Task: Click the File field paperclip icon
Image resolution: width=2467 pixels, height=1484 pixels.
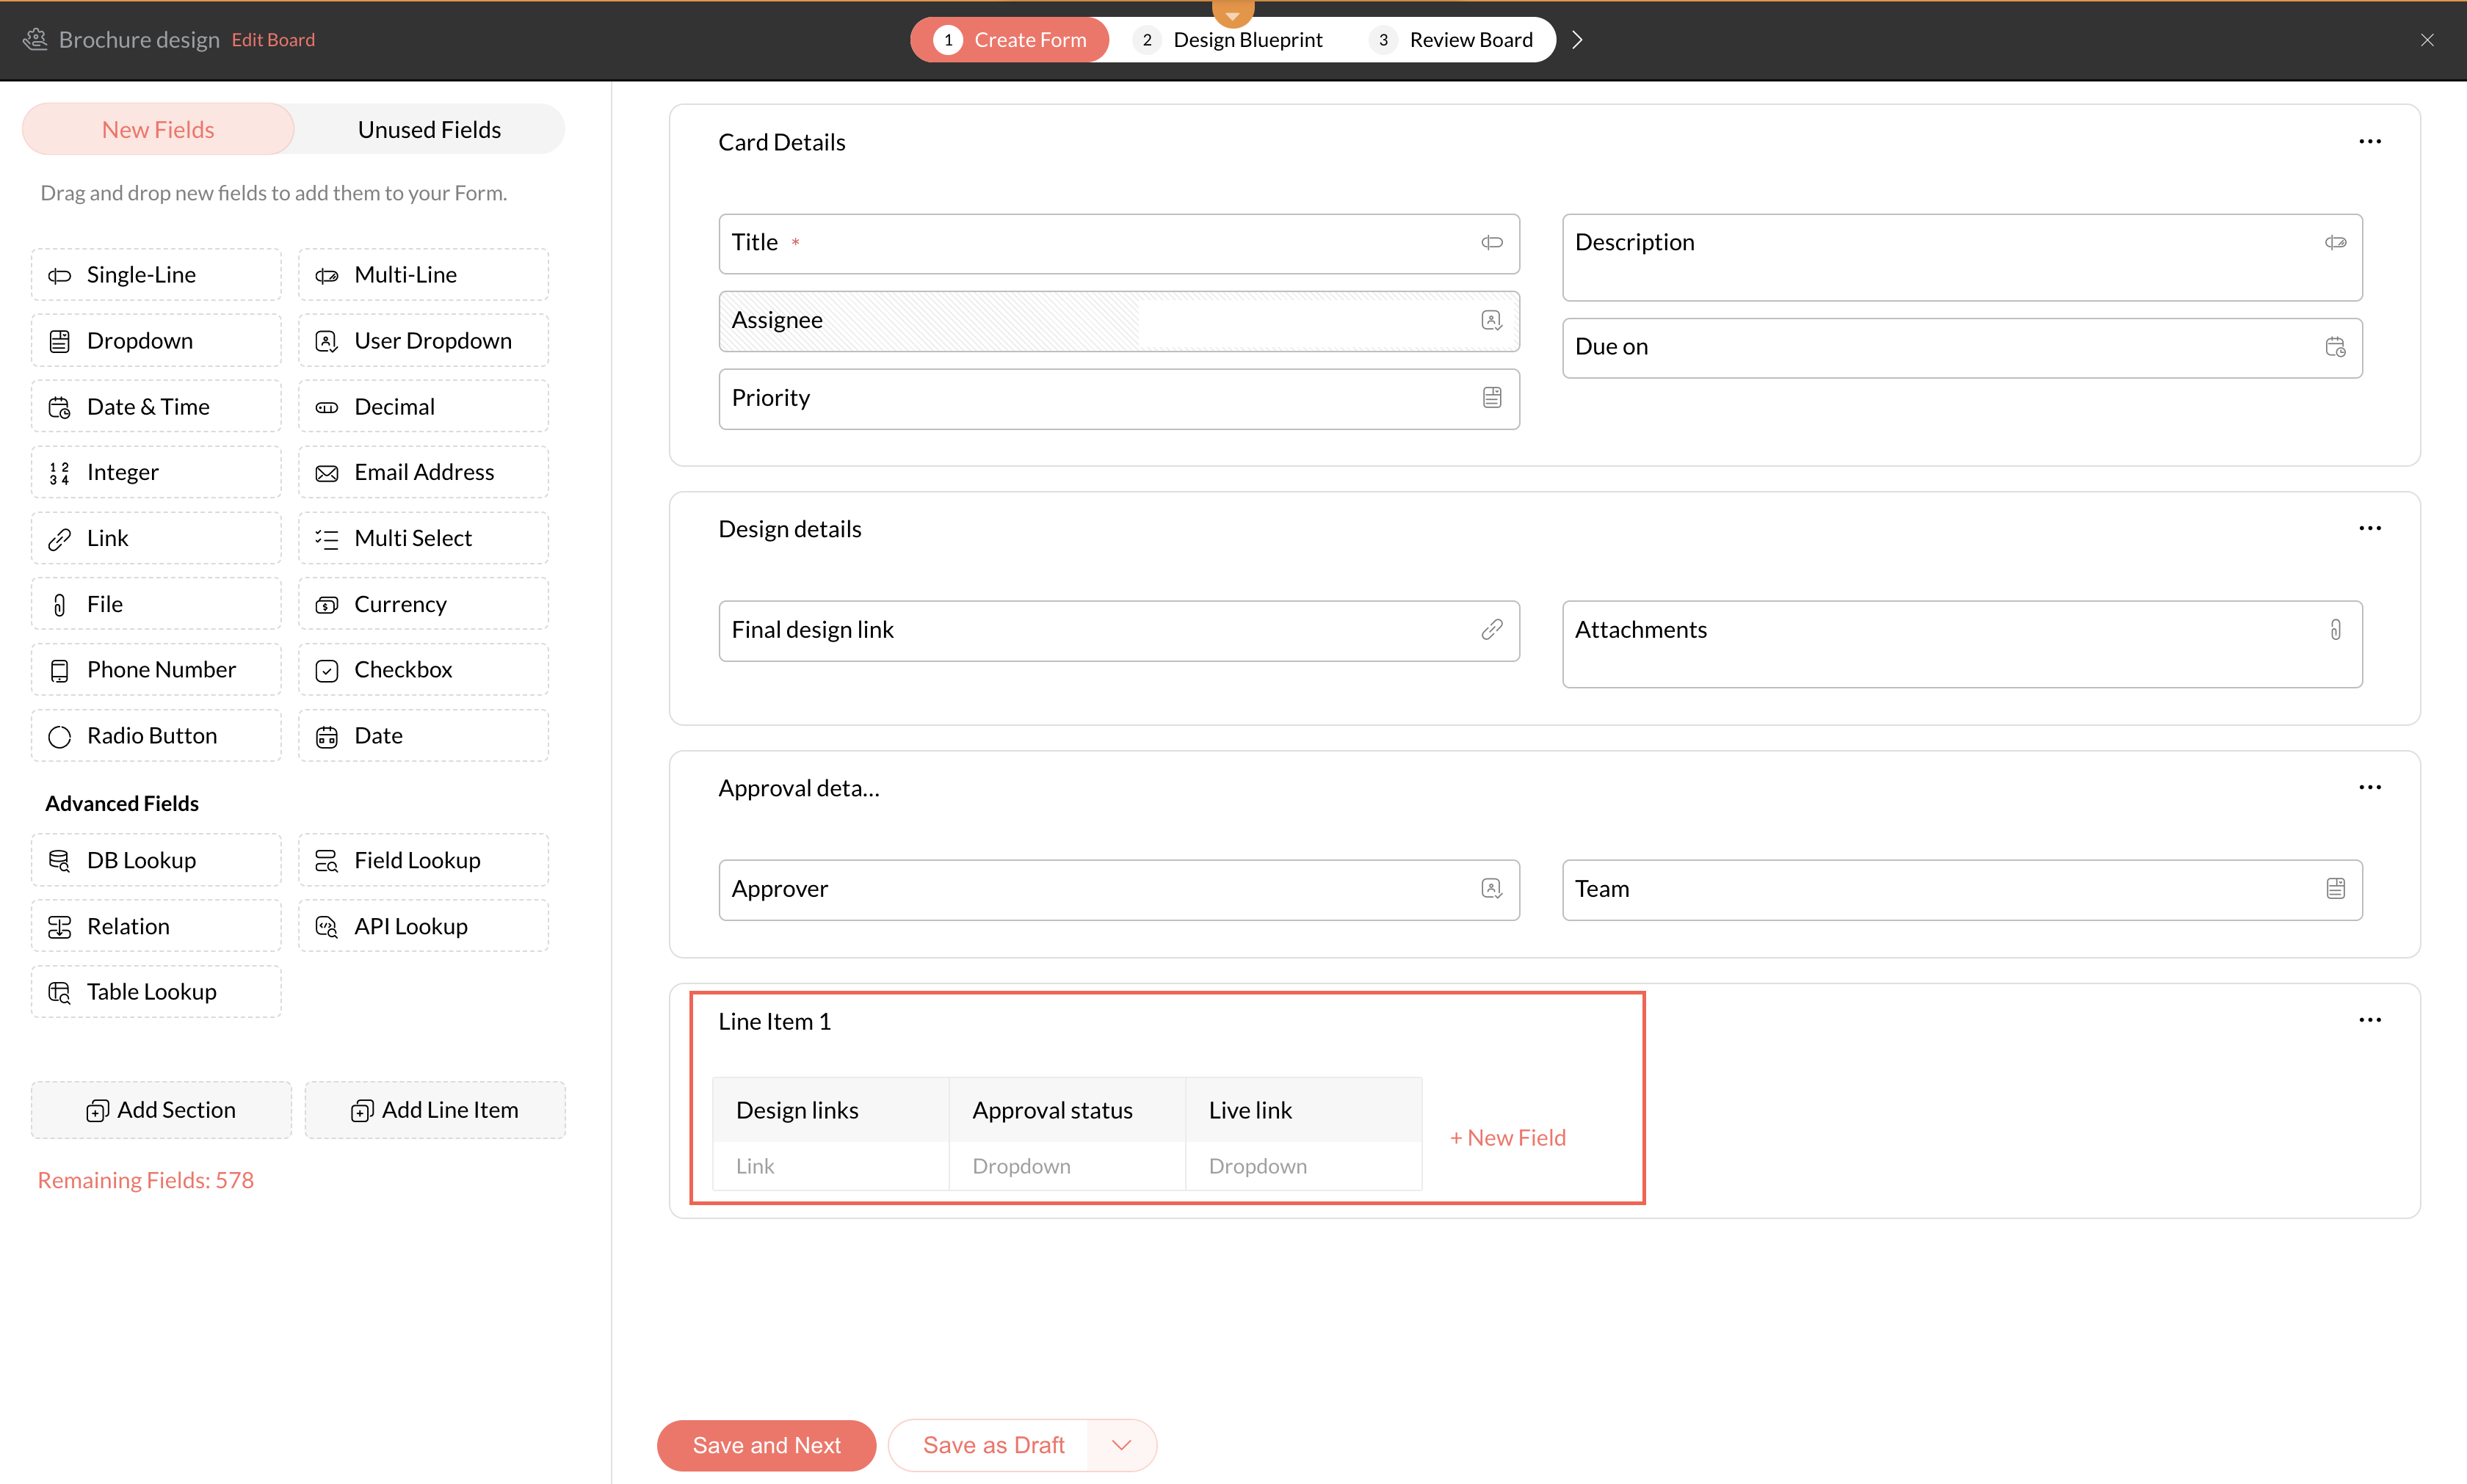Action: point(60,605)
